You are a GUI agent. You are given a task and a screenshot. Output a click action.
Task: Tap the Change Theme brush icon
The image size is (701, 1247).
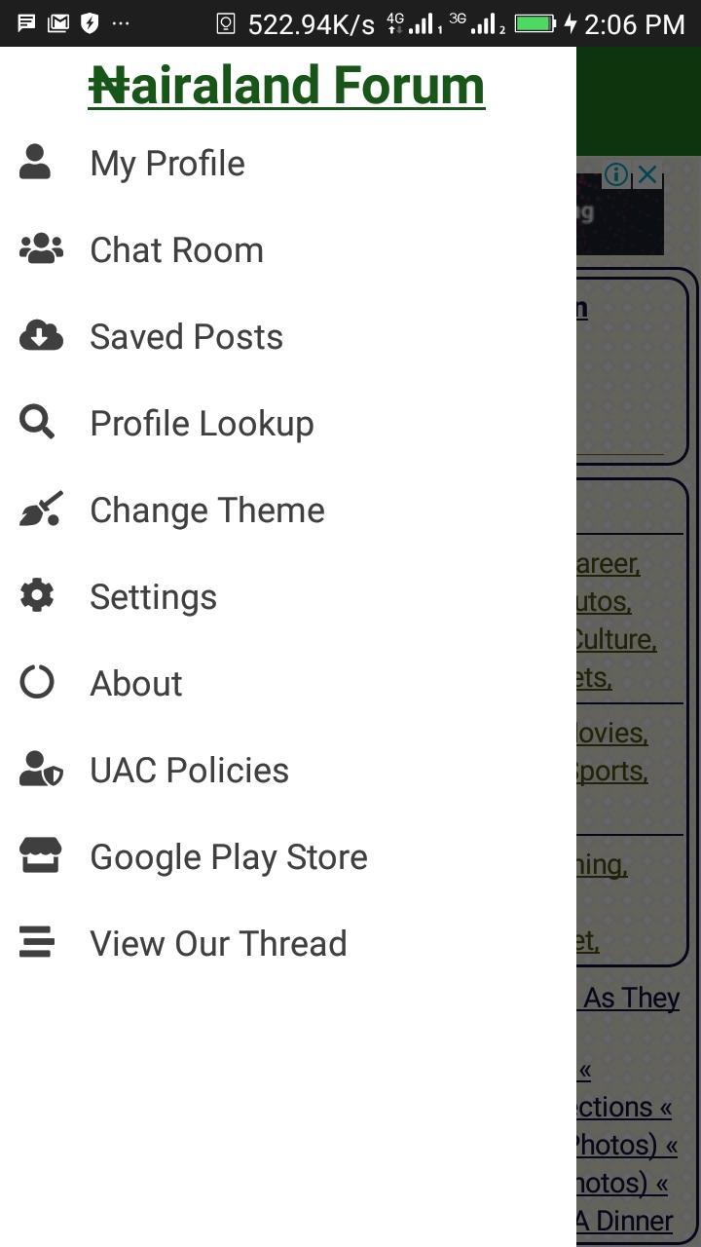[41, 510]
